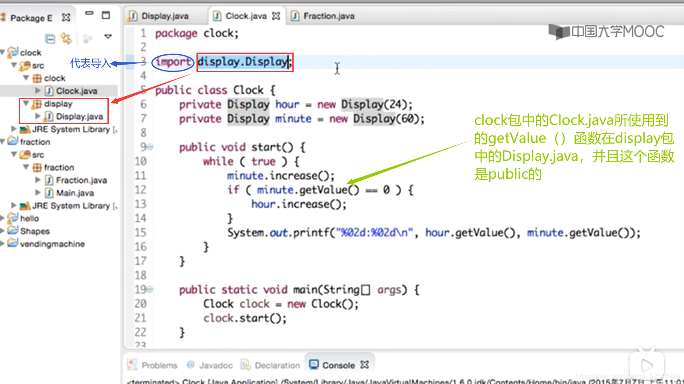Click the Collapse All icon in Package Explorer

pos(50,39)
